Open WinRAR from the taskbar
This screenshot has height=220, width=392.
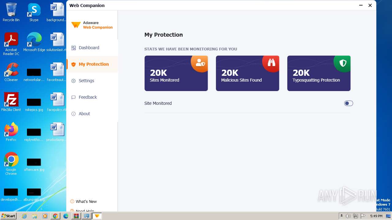click(76, 216)
